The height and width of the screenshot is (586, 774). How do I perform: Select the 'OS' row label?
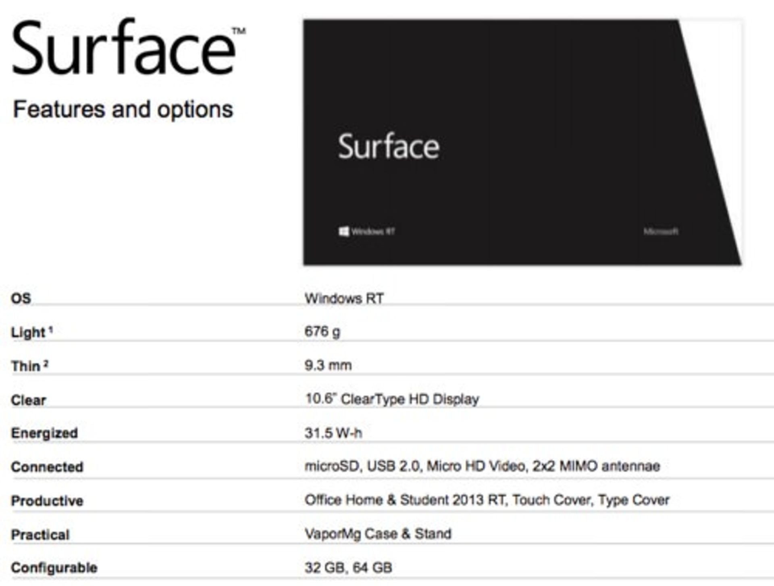pos(21,298)
